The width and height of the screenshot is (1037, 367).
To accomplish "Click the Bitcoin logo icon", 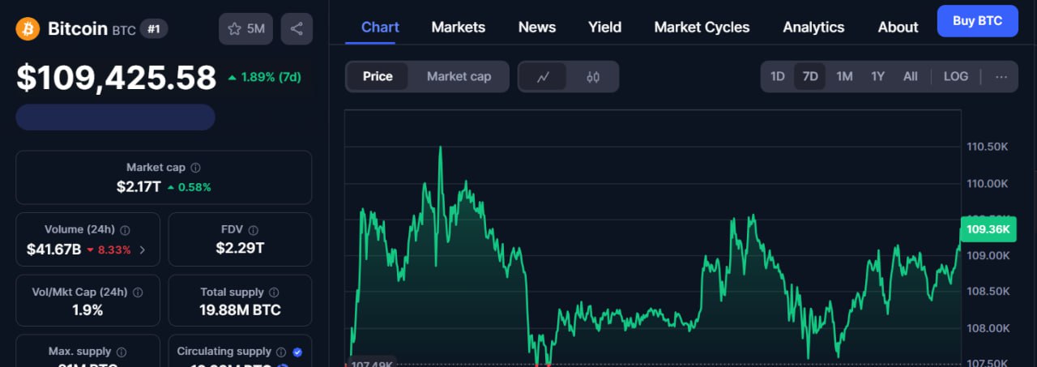I will click(28, 28).
